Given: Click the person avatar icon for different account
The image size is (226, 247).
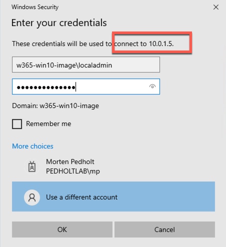Looking at the screenshot, I should [32, 197].
